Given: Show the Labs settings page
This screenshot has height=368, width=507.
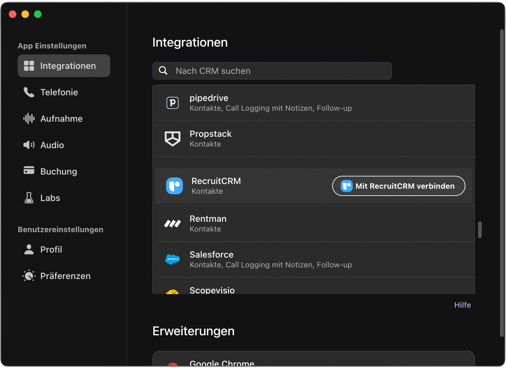Looking at the screenshot, I should (x=64, y=198).
